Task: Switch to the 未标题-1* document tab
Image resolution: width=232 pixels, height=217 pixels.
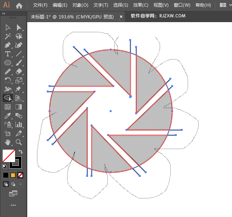Action: [72, 17]
